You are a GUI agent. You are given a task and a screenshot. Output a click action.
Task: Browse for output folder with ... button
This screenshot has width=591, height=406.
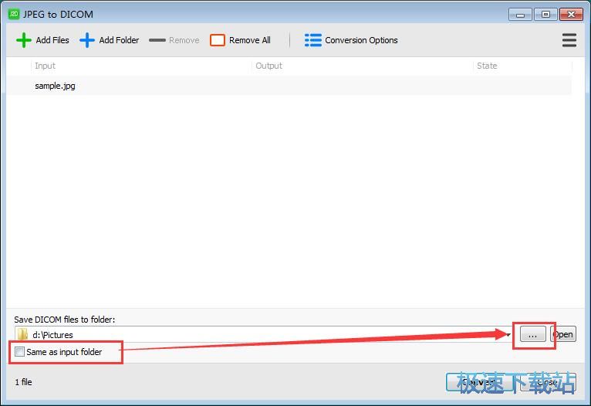532,334
